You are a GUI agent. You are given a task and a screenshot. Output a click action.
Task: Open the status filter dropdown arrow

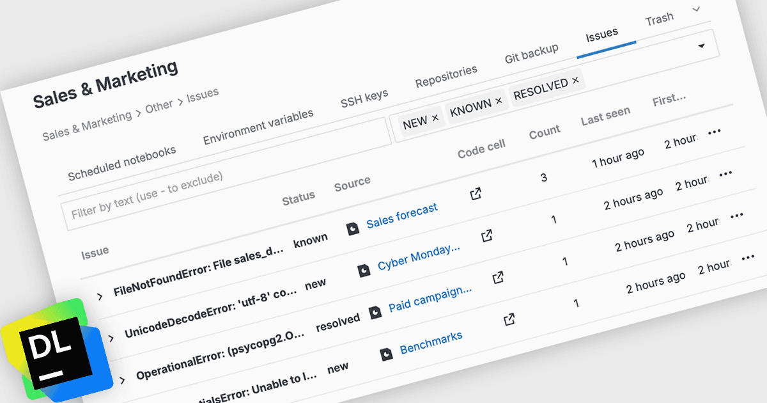(702, 46)
